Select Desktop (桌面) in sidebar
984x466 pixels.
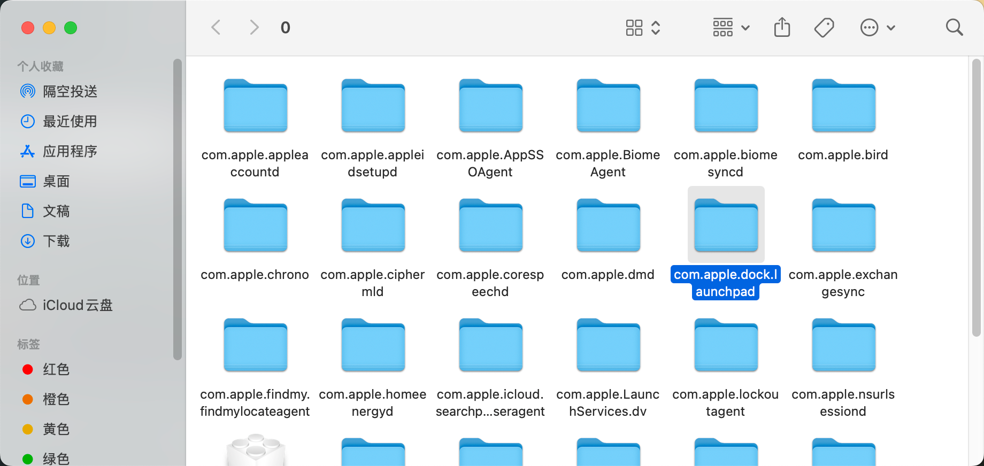(x=56, y=181)
